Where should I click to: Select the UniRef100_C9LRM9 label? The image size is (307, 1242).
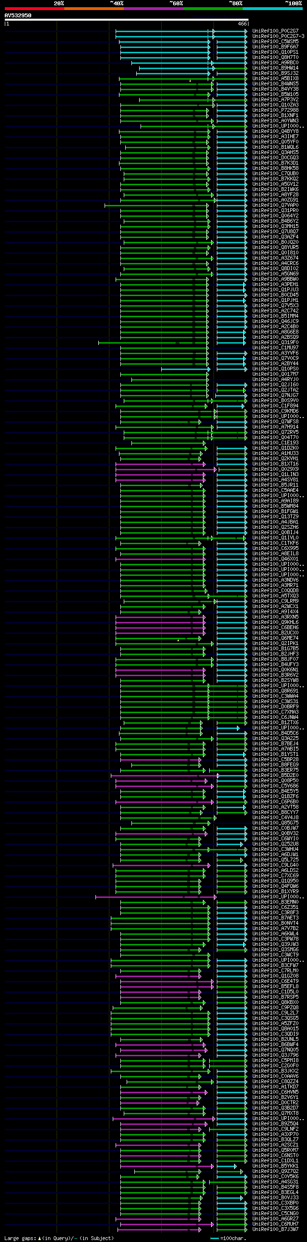coord(275,601)
